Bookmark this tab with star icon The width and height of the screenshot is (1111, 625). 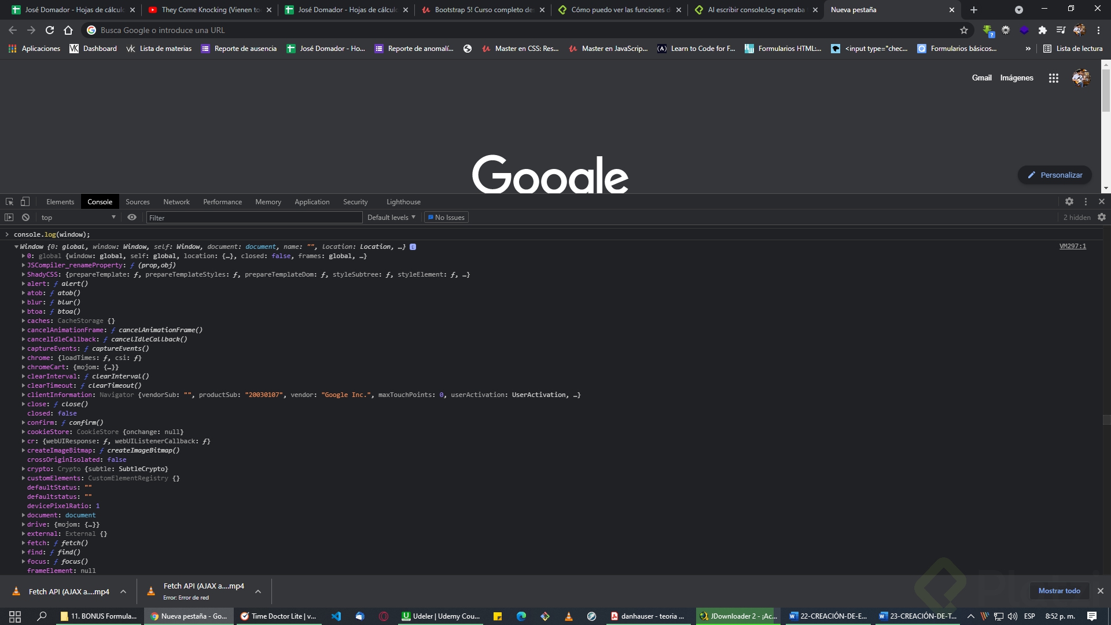coord(964,30)
